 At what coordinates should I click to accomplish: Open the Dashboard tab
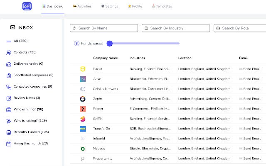click(53, 6)
